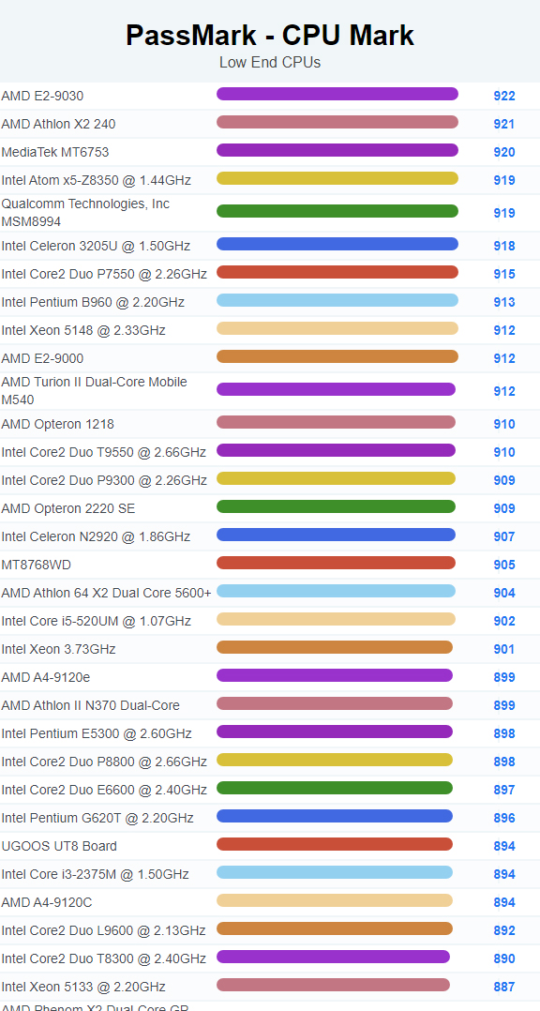Click the score 902 for Core i5-520UM
Image resolution: width=540 pixels, height=1011 pixels.
(504, 621)
